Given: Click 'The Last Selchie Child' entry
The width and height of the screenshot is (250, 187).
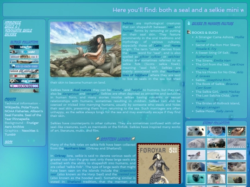Looking at the screenshot, I should 217,97.
